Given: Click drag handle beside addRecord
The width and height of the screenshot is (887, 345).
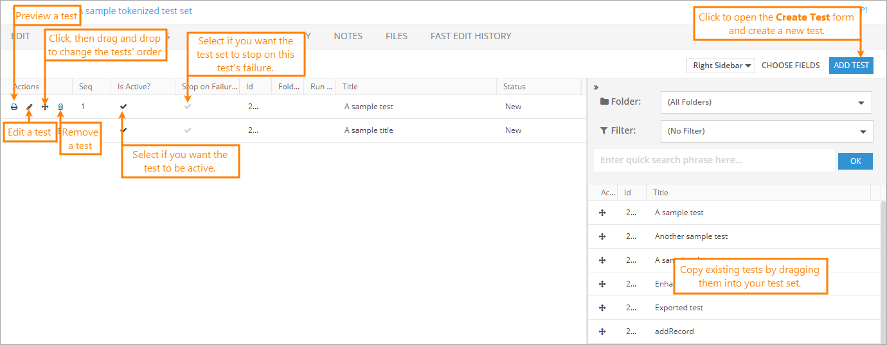Looking at the screenshot, I should coord(602,332).
